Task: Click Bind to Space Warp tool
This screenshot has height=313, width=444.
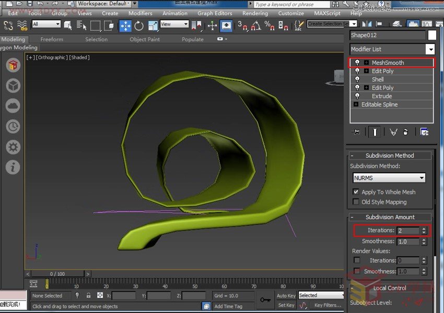Action: pyautogui.click(x=22, y=26)
